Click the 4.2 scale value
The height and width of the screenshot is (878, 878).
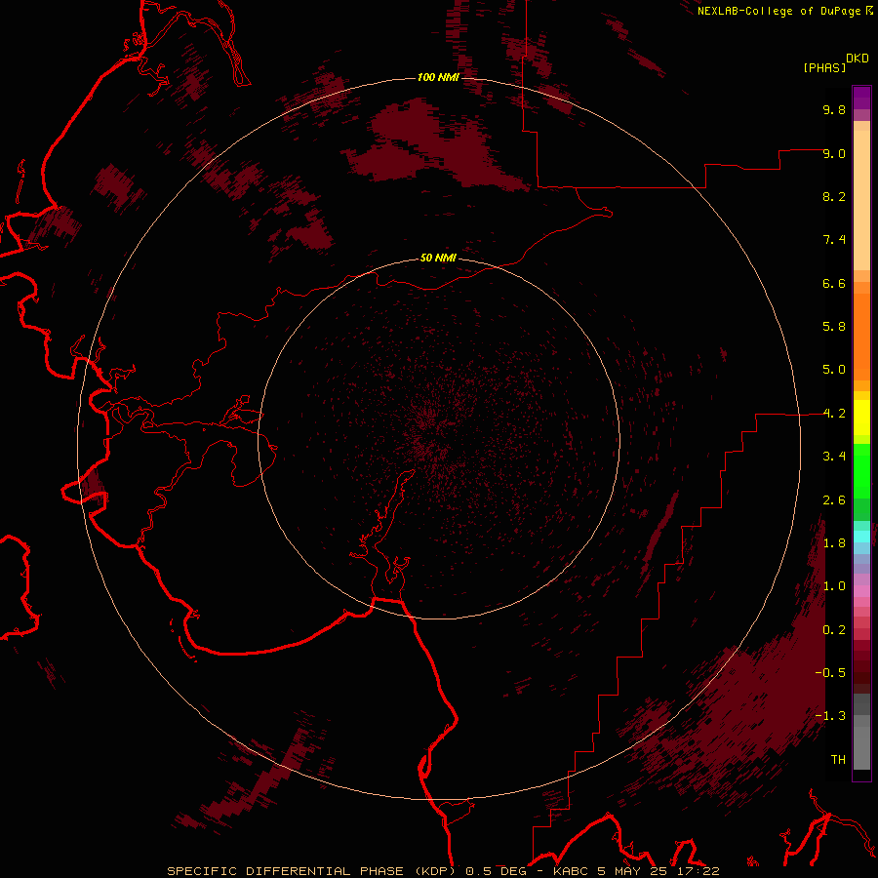834,414
